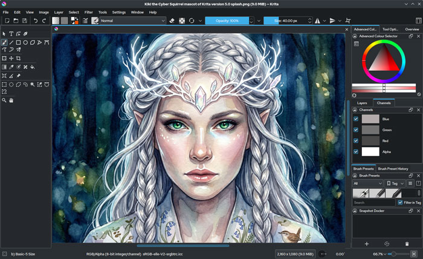This screenshot has height=259, width=423.
Task: Uncheck the Green channel checkbox
Action: [x=356, y=130]
